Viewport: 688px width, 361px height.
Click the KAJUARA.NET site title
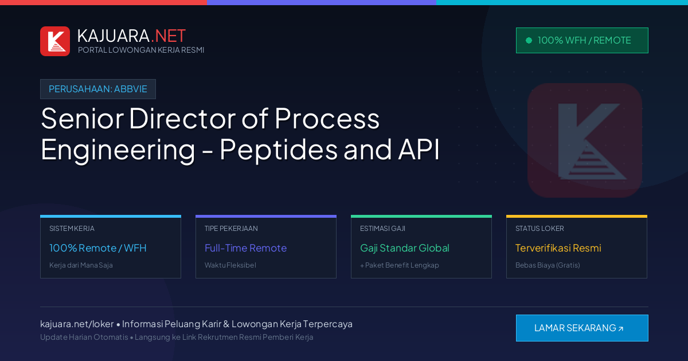(131, 36)
